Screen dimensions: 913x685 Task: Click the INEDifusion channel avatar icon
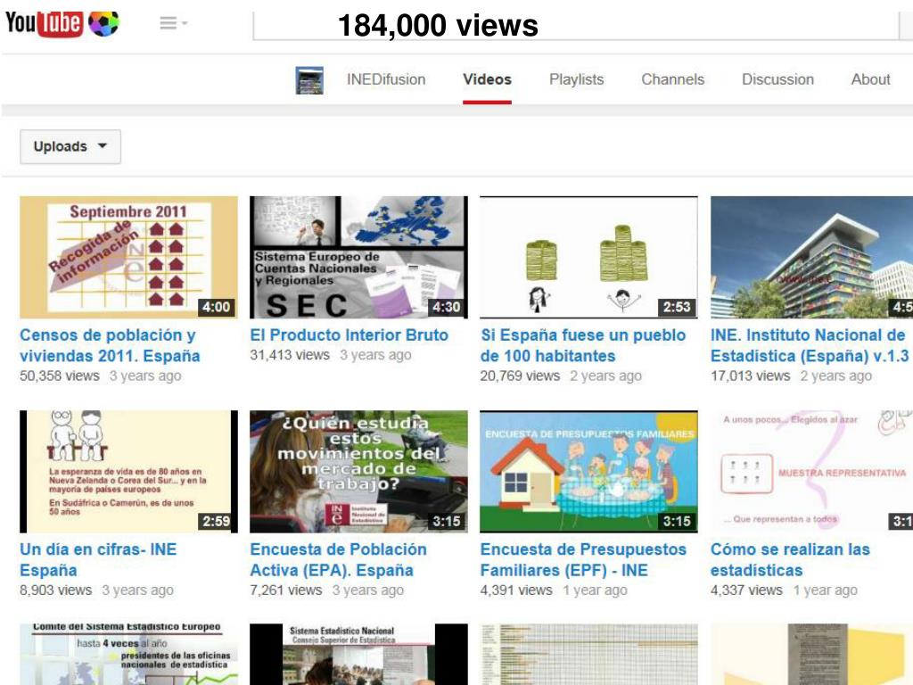[x=309, y=79]
